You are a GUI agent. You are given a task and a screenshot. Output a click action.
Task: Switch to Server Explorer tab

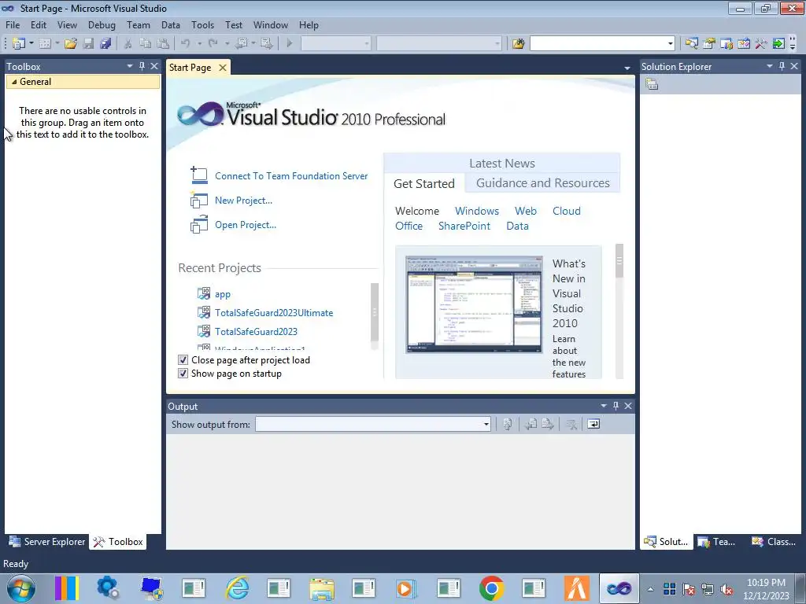point(47,542)
